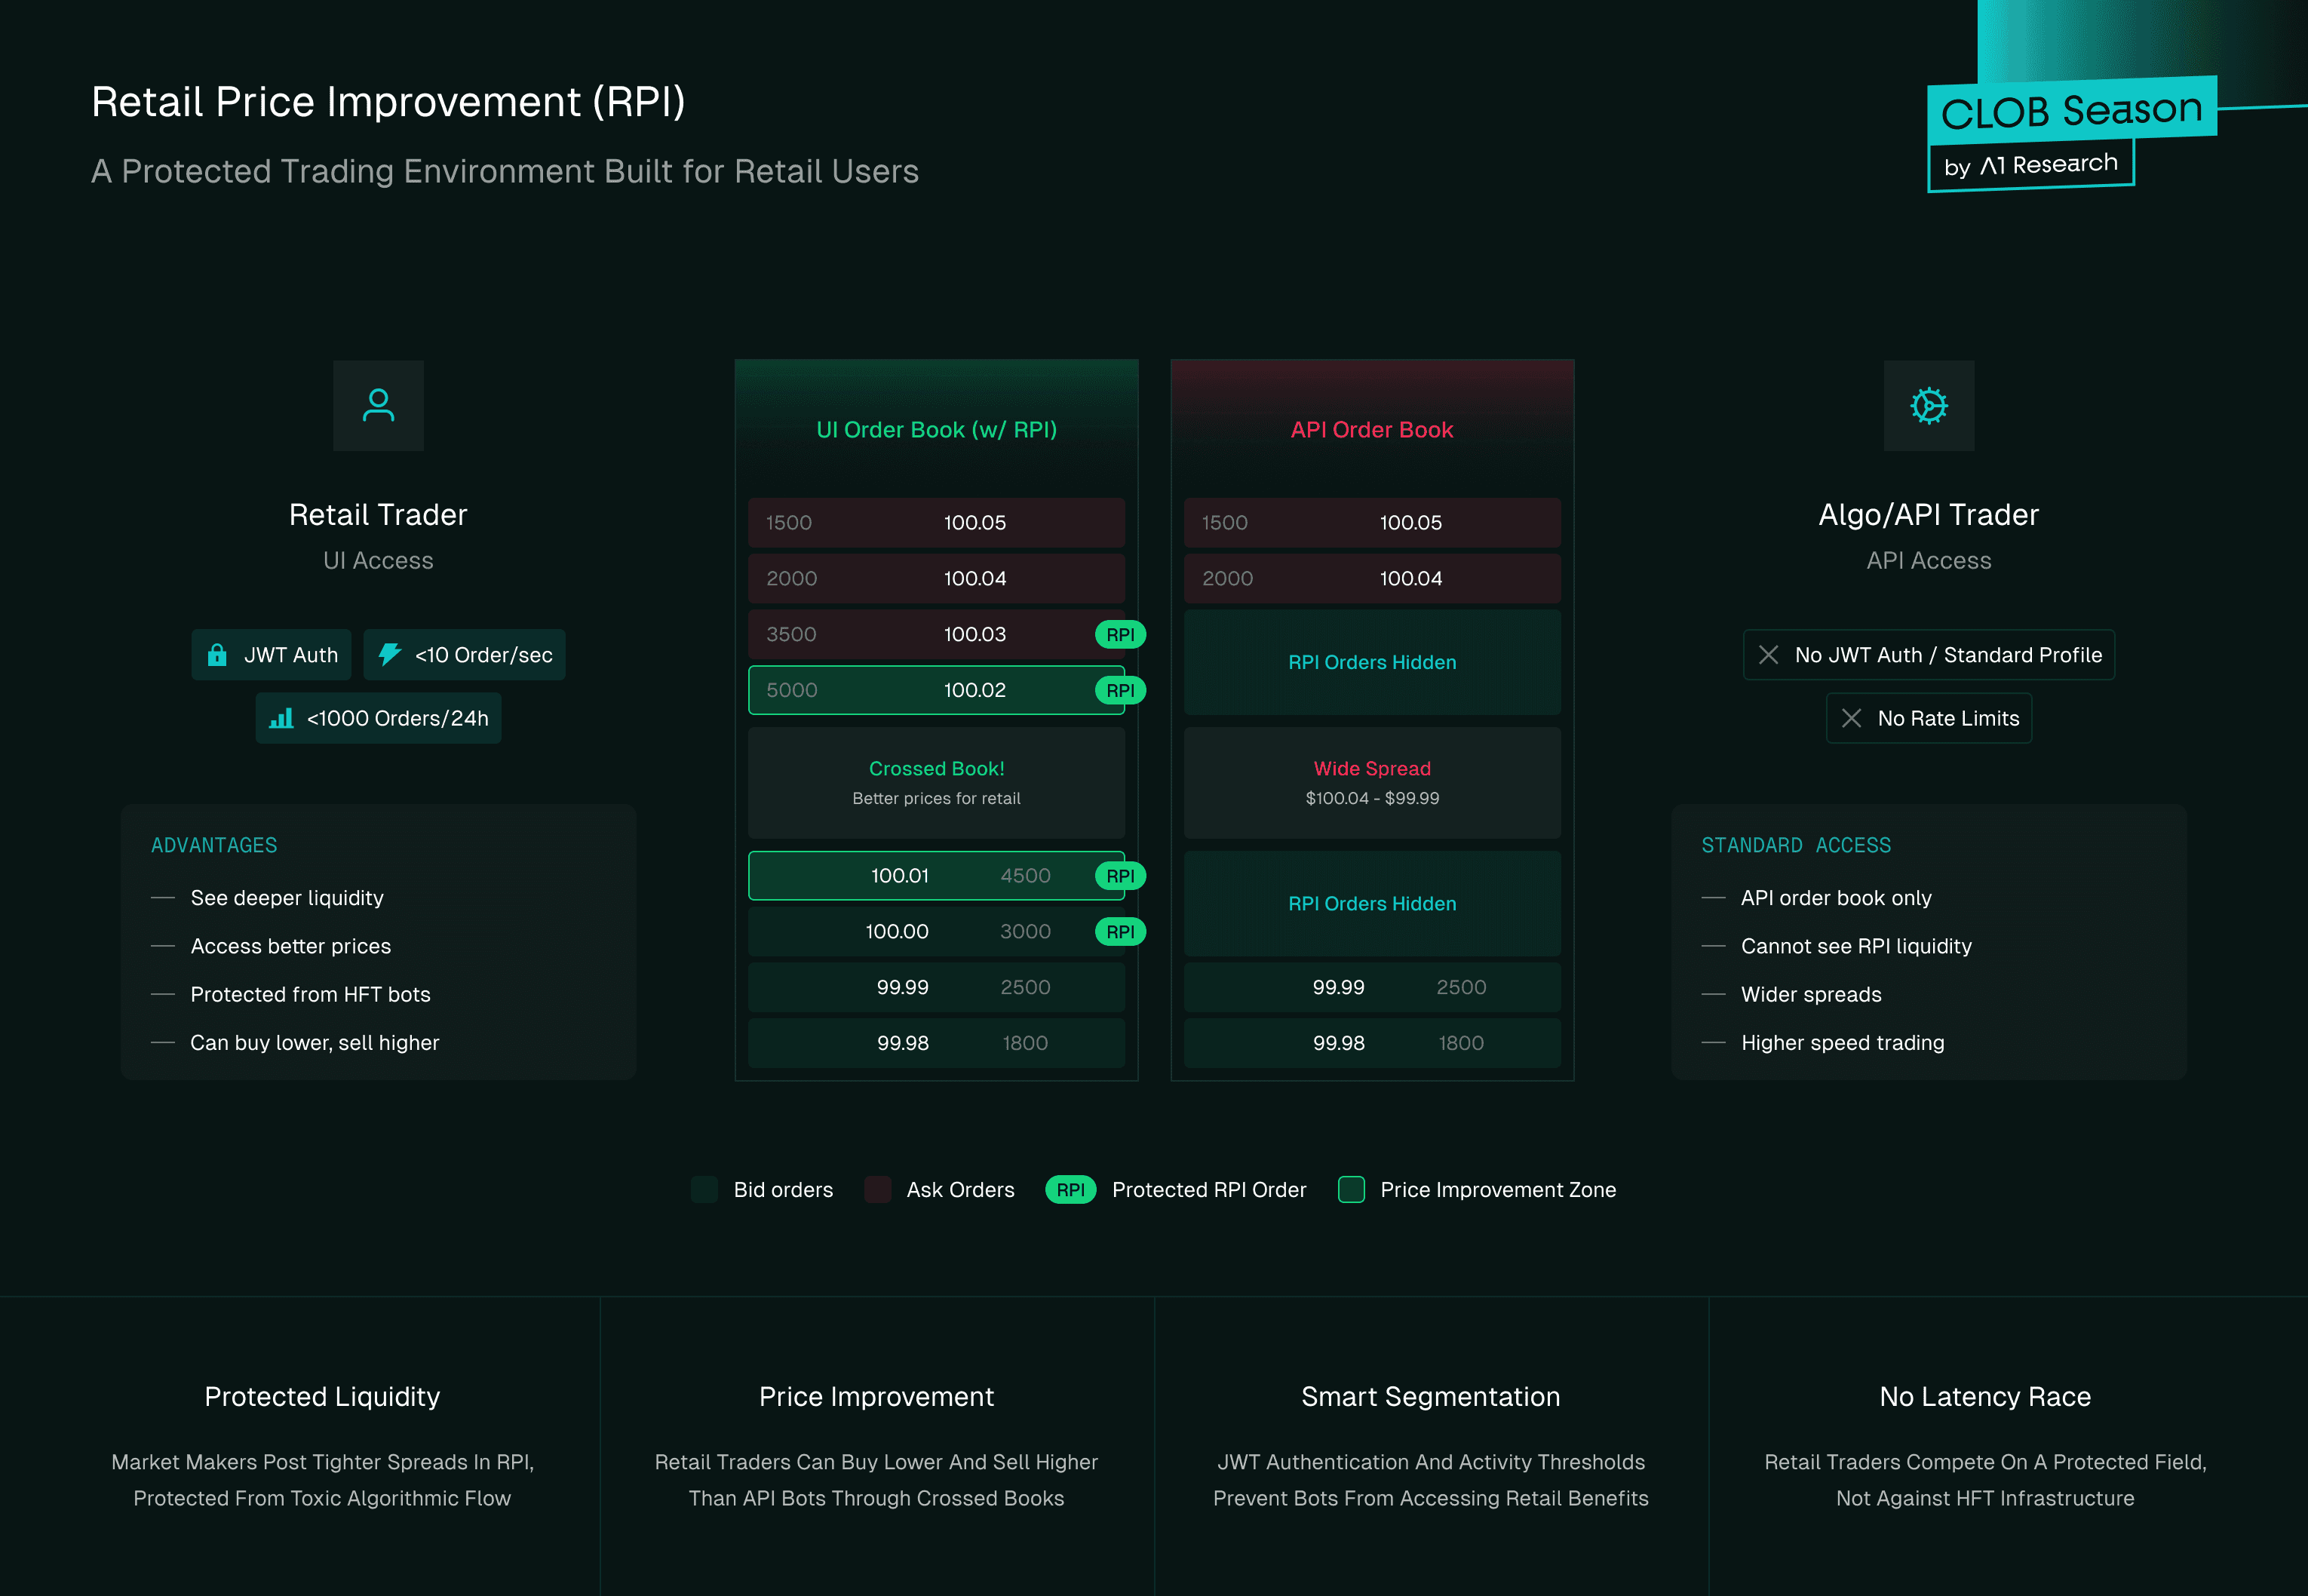Click the green Bid orders color swatch

click(704, 1189)
